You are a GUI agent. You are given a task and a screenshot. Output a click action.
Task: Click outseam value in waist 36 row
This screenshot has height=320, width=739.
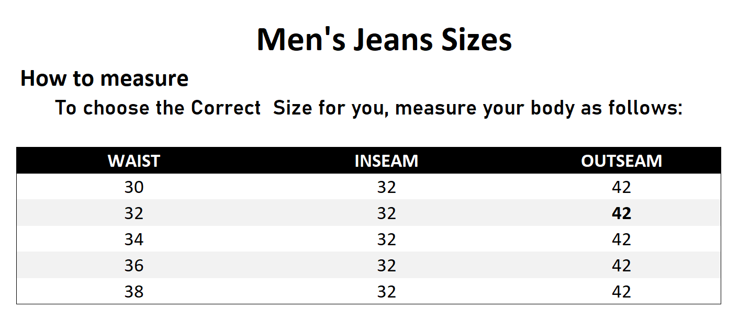click(x=621, y=266)
